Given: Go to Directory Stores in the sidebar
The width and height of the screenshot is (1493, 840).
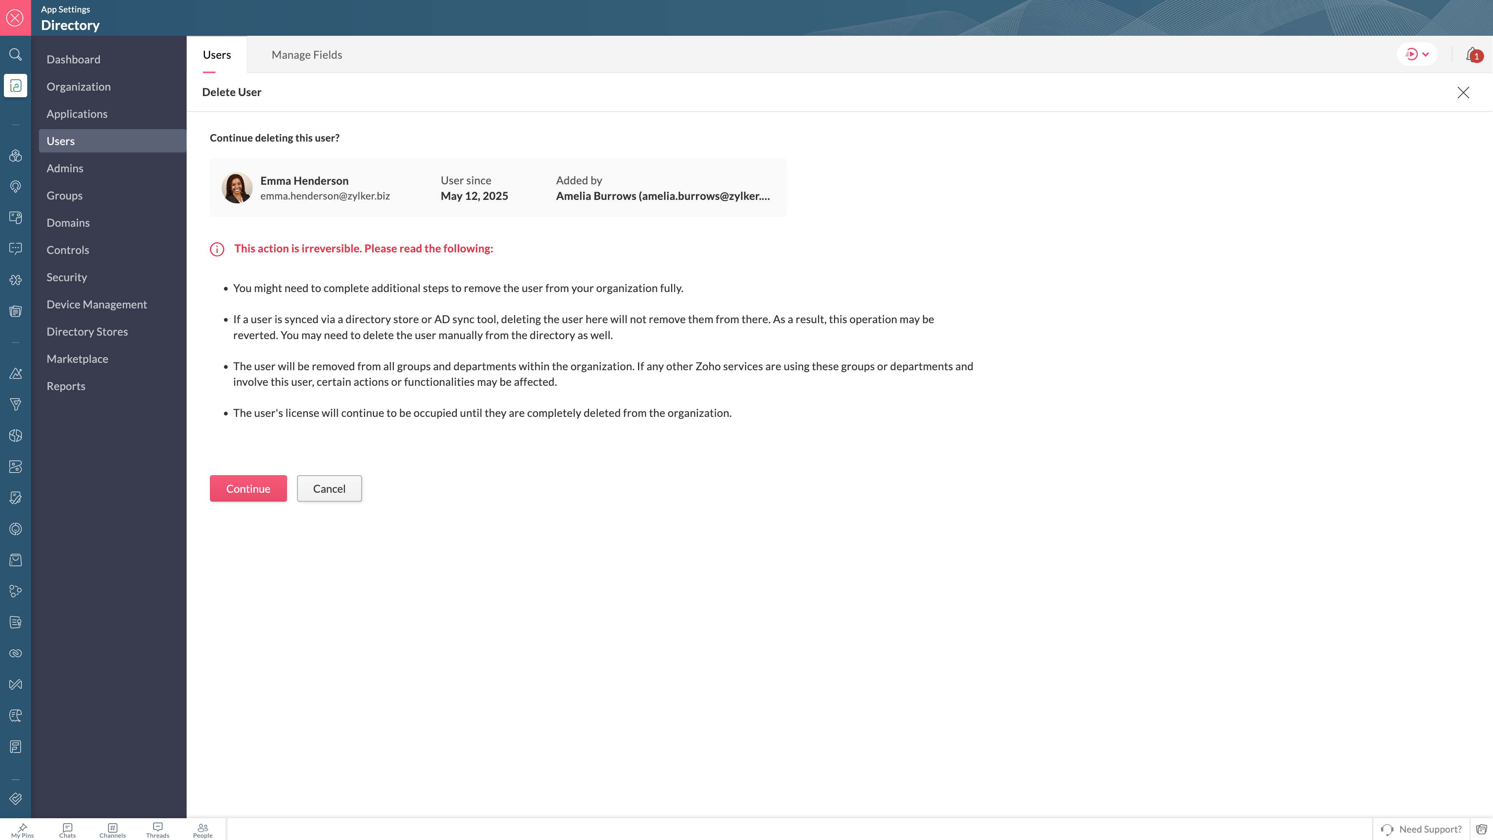Looking at the screenshot, I should [87, 332].
